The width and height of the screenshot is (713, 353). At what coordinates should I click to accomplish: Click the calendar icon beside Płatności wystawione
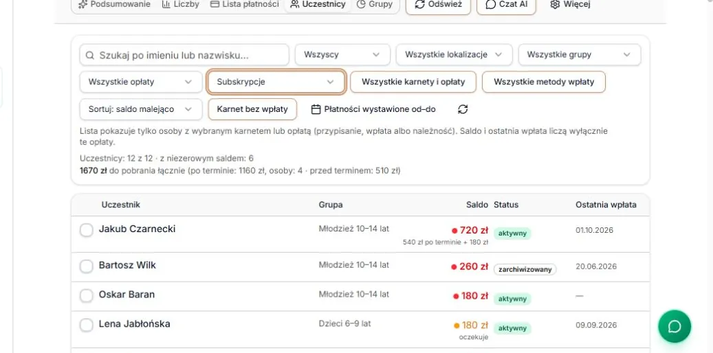[316, 109]
